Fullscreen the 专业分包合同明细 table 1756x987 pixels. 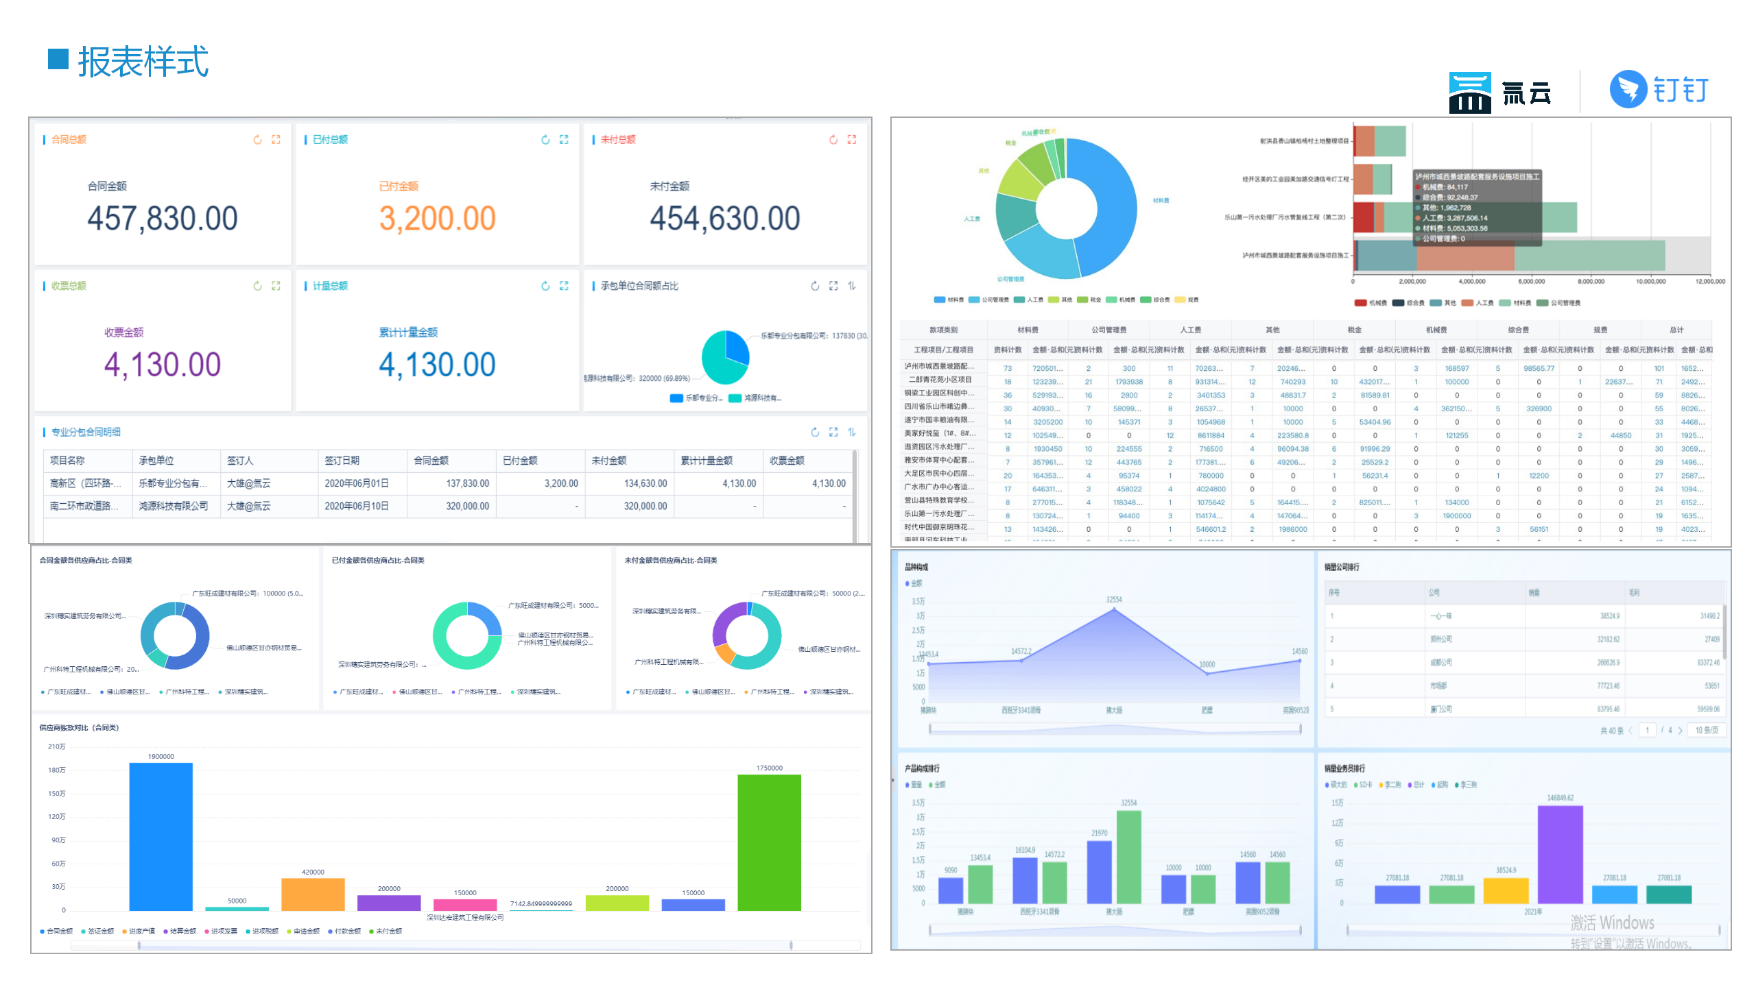click(833, 432)
